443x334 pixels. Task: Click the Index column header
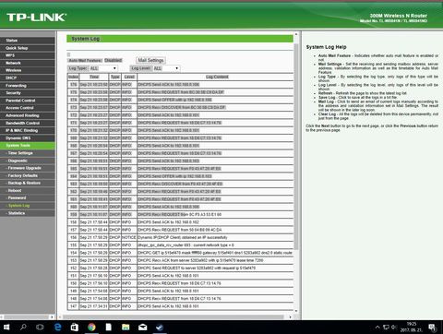click(73, 77)
